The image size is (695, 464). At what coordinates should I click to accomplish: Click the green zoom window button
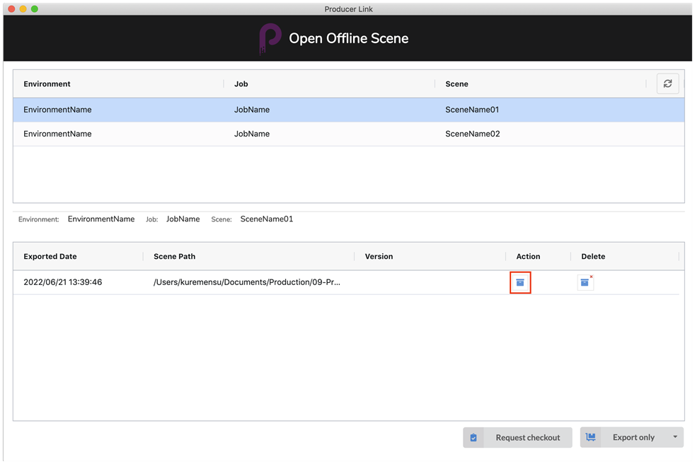35,9
